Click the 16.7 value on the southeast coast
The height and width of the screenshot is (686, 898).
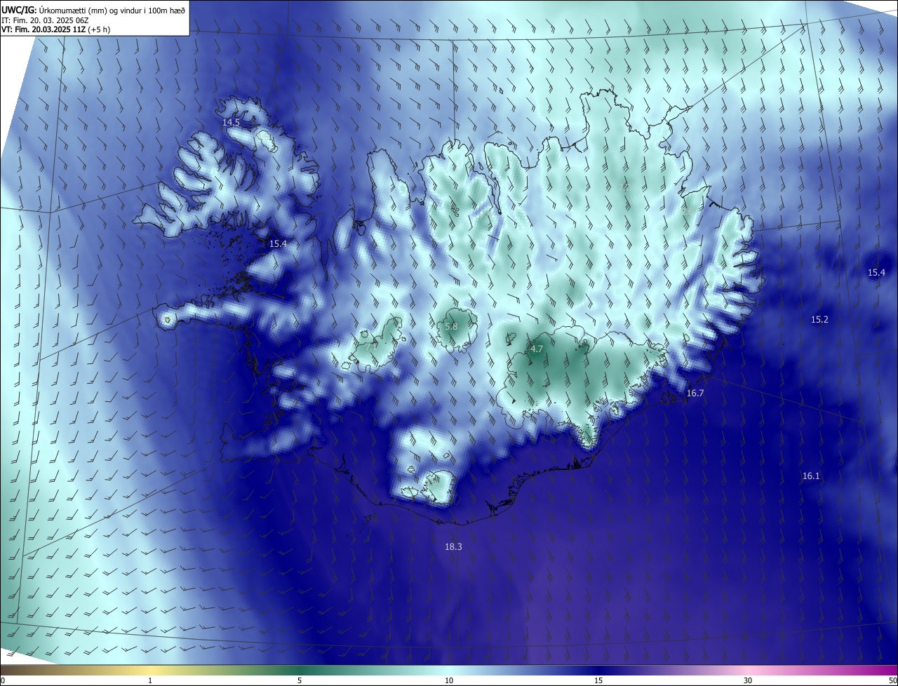pyautogui.click(x=695, y=394)
